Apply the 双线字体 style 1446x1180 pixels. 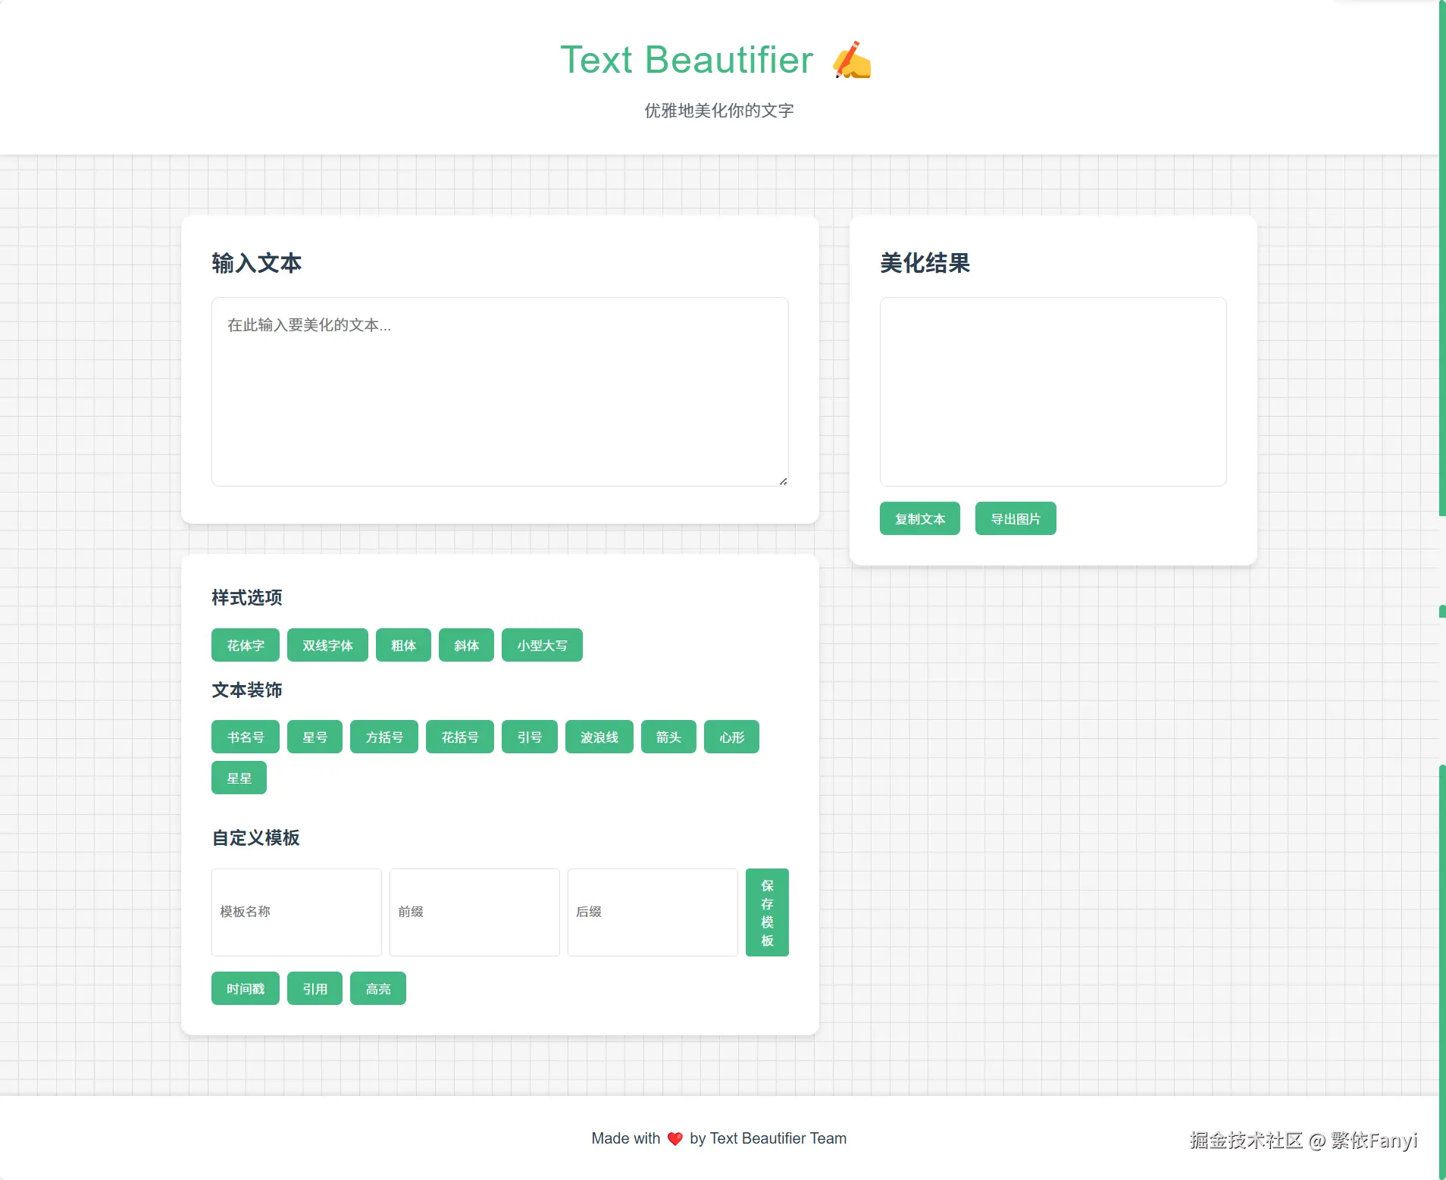(x=327, y=645)
